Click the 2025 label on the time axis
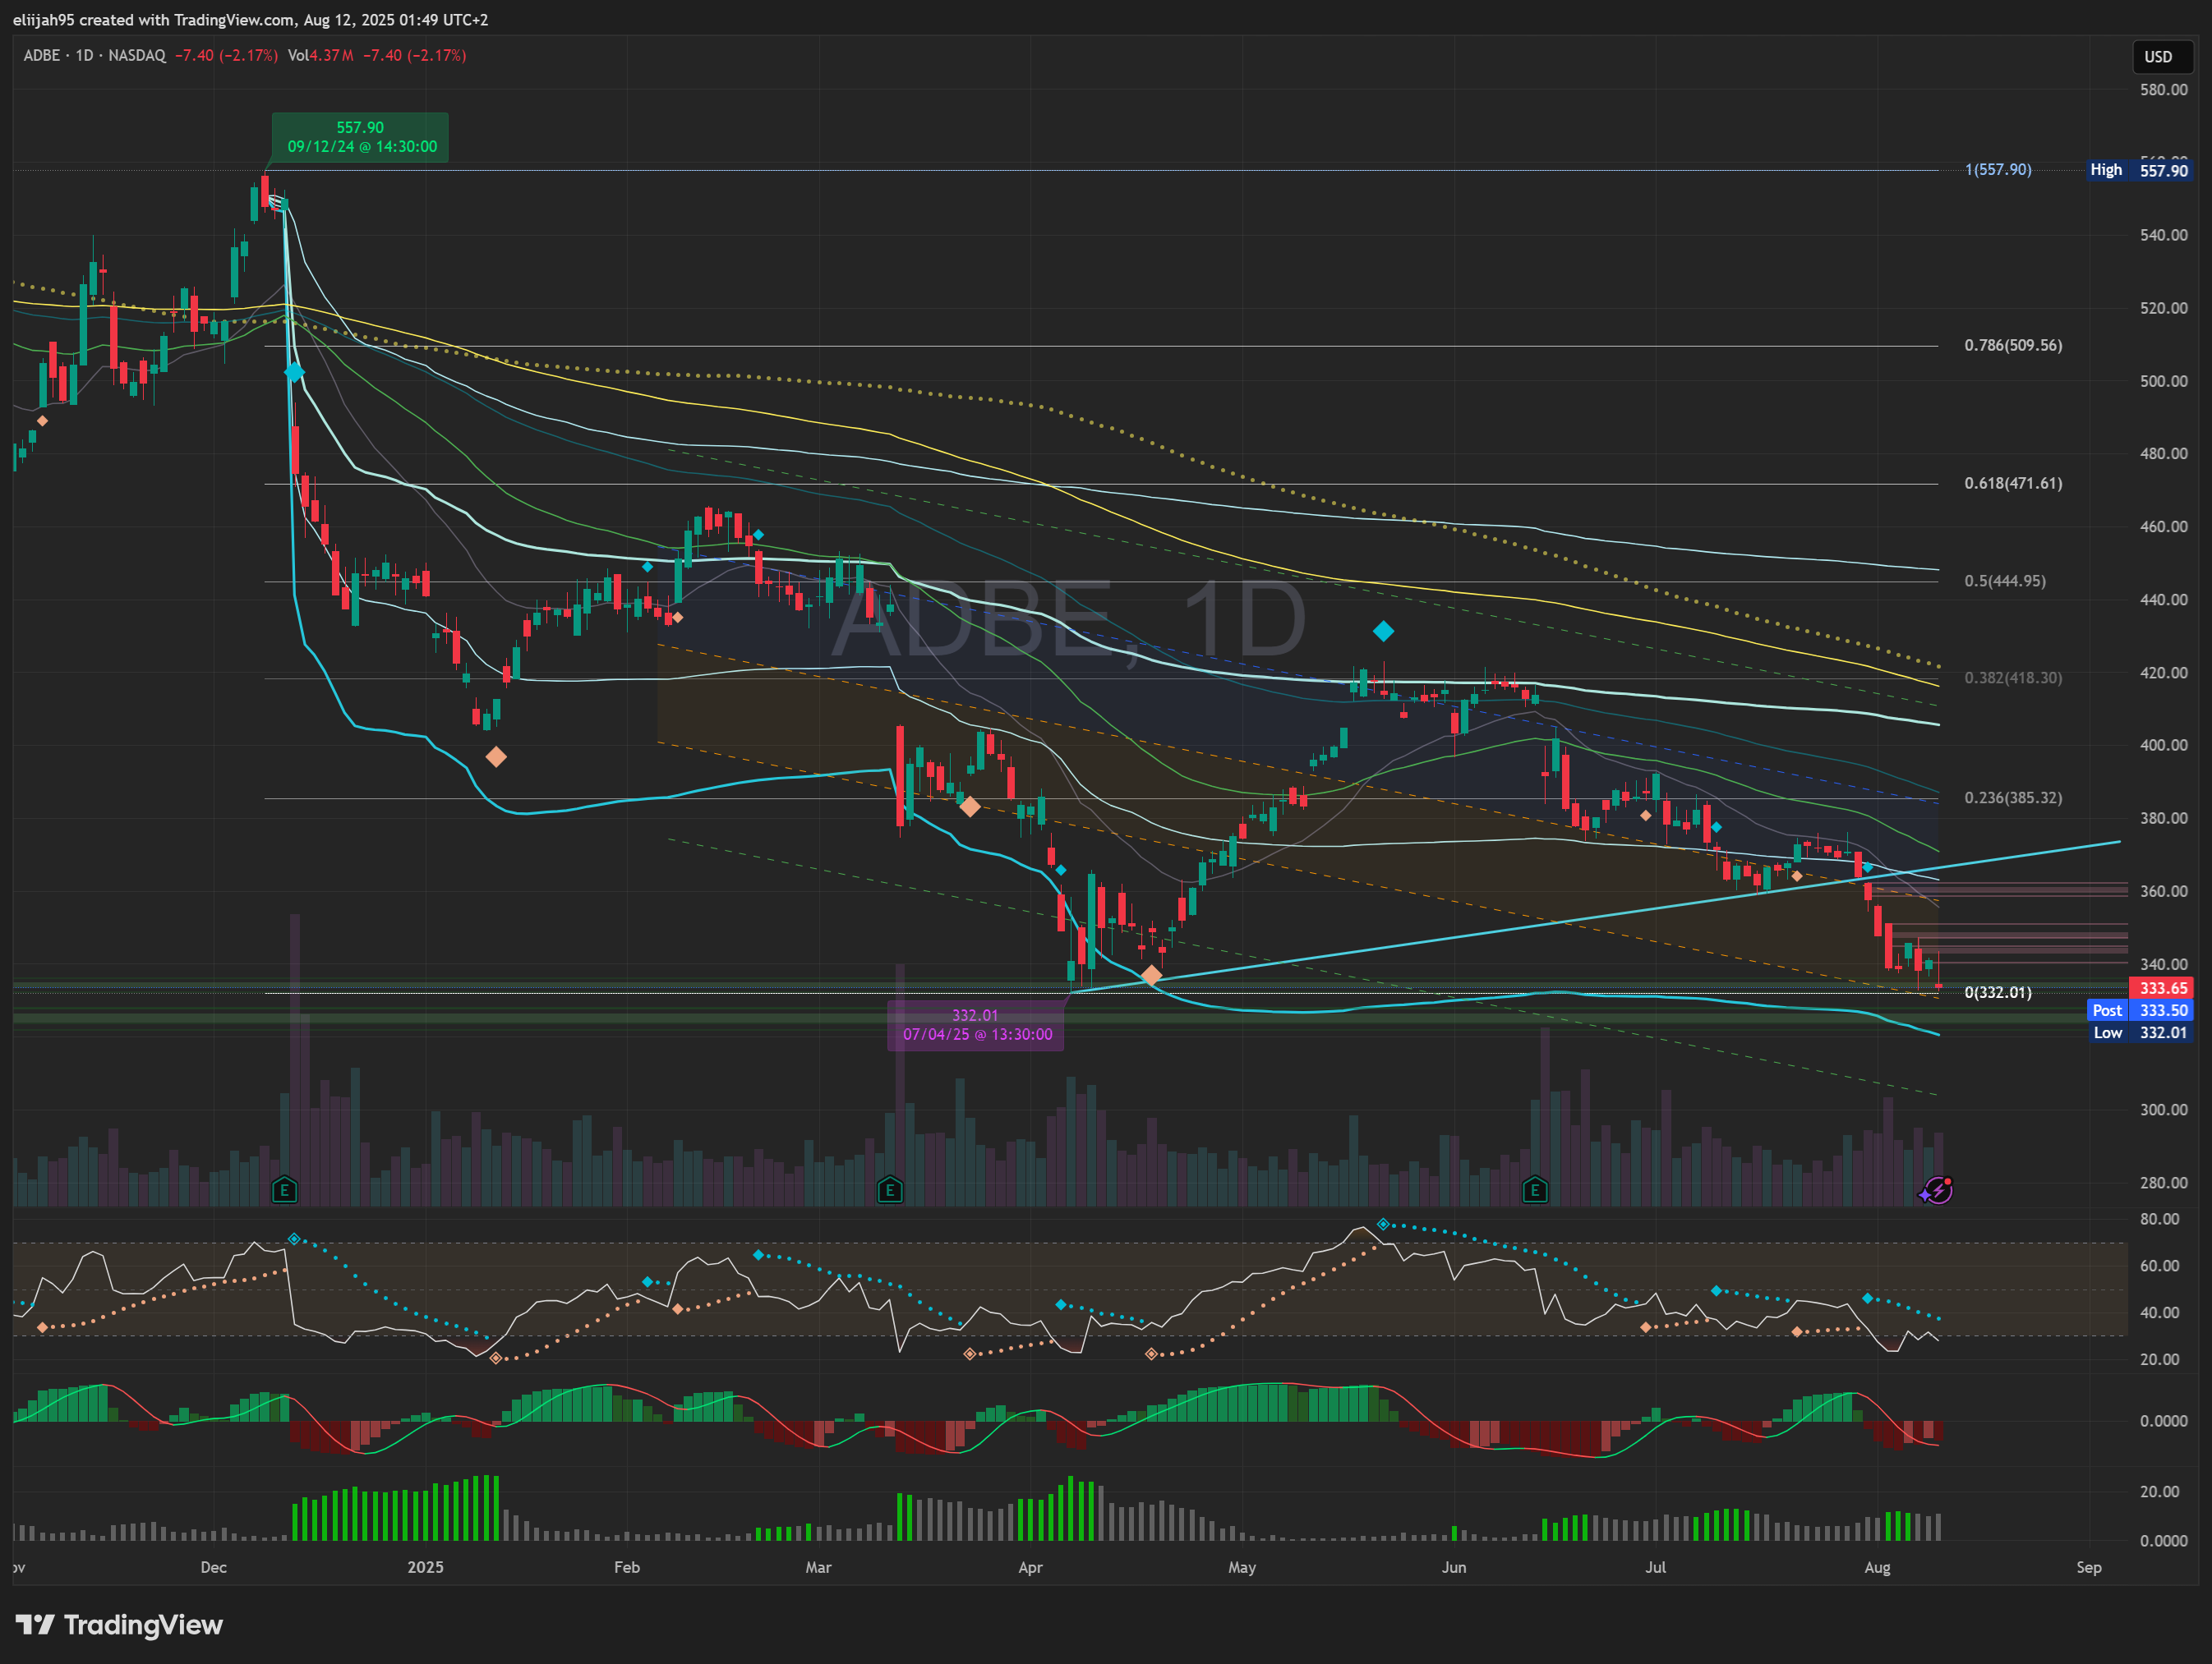Screen dimensions: 2212x1664 425,1567
